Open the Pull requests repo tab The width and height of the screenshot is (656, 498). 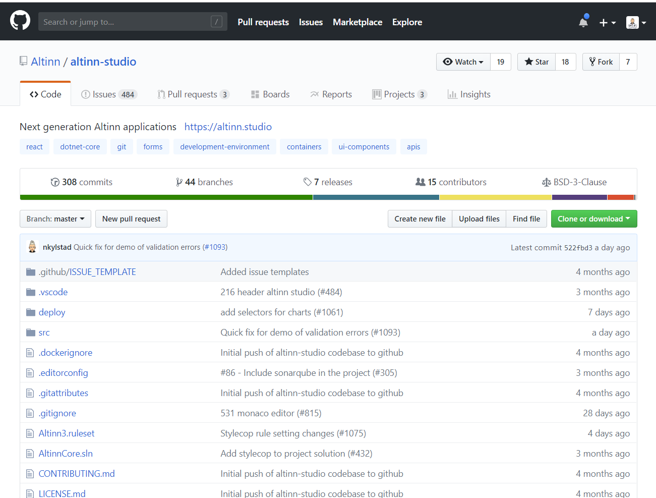[193, 94]
